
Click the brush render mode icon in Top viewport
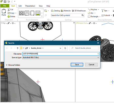pyautogui.click(x=9, y=23)
